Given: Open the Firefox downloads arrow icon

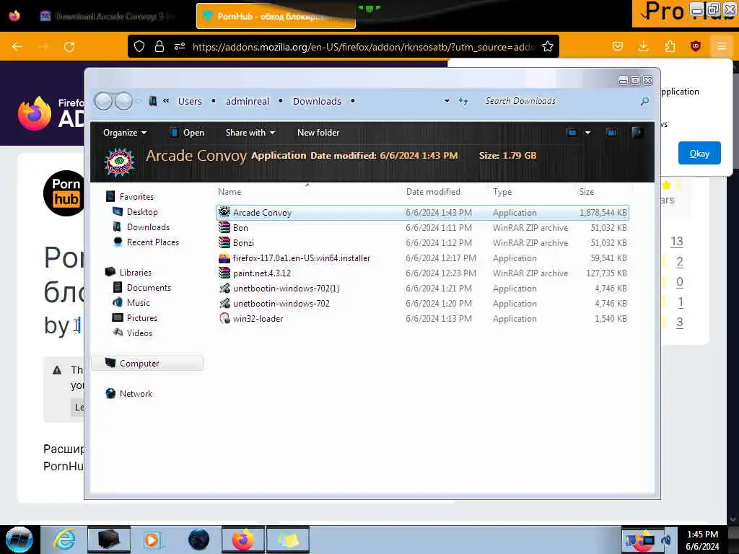Looking at the screenshot, I should (x=643, y=46).
